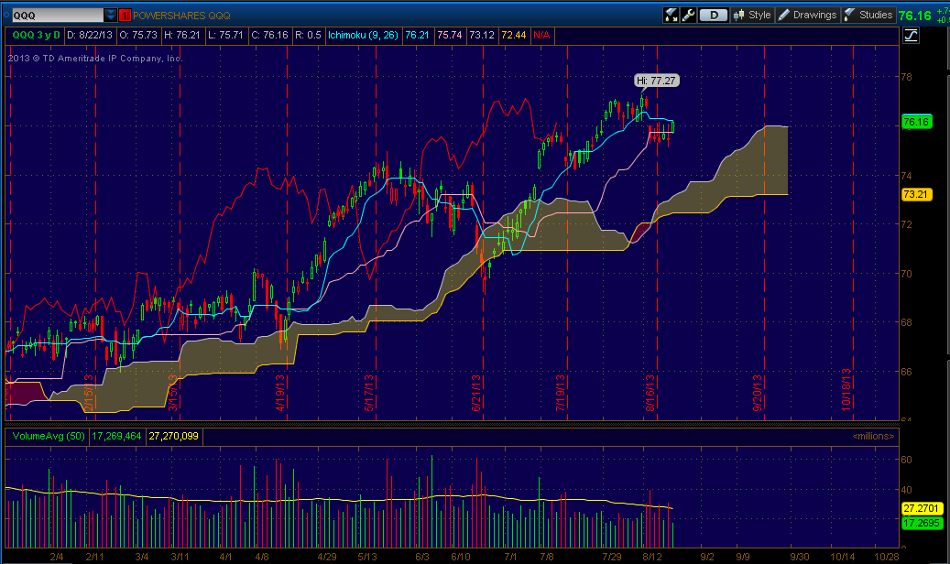The width and height of the screenshot is (950, 564).
Task: Click the C: 76.16 close value
Action: pyautogui.click(x=269, y=35)
